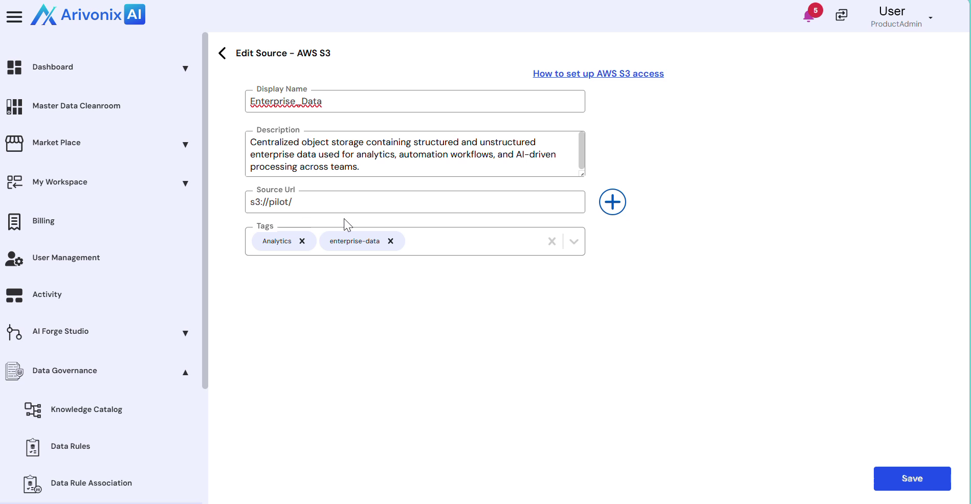This screenshot has width=971, height=504.
Task: Navigate to User Management
Action: (66, 258)
